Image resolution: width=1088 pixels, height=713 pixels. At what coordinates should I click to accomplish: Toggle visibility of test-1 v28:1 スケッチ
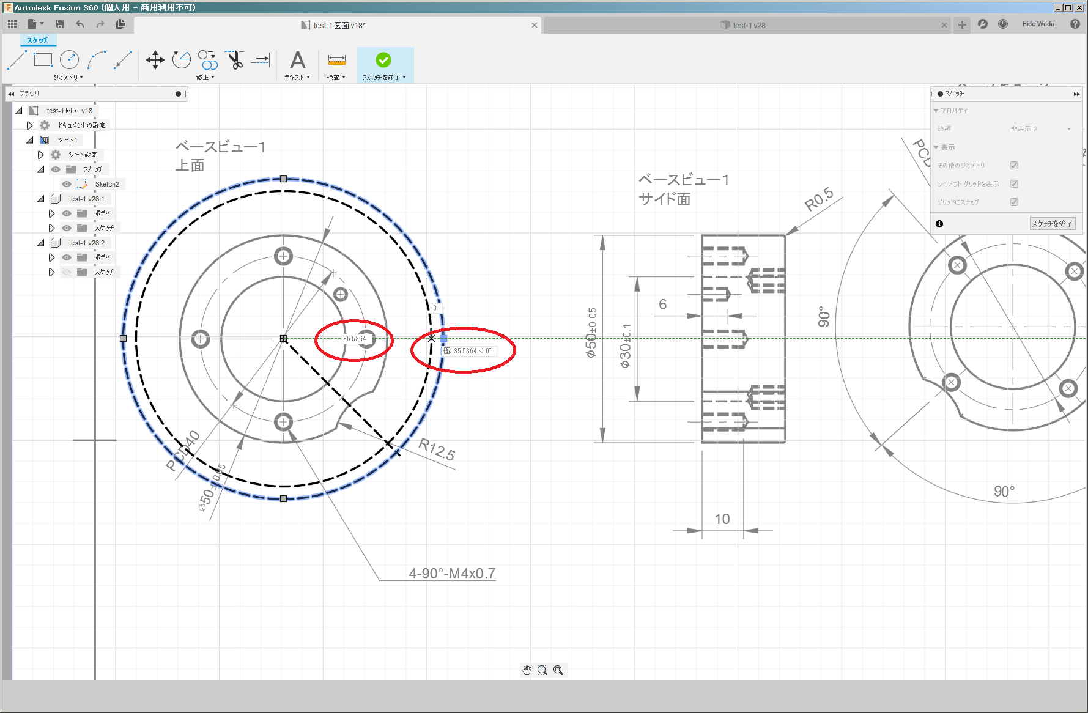[67, 228]
